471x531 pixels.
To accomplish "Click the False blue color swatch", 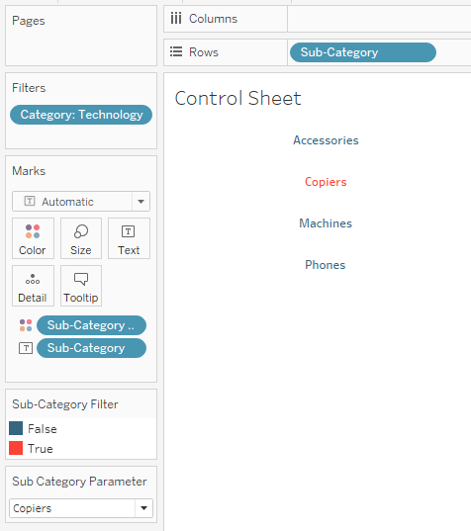I will pyautogui.click(x=16, y=428).
